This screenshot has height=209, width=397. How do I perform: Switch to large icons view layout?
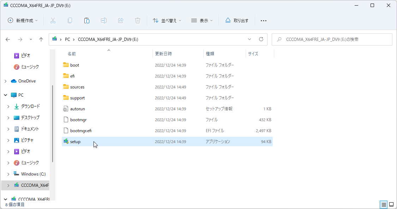[391, 204]
